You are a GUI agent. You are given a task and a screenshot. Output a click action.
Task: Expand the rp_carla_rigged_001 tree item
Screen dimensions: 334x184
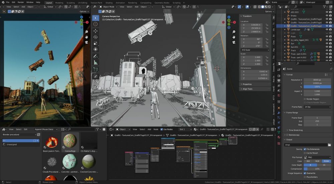(285, 40)
